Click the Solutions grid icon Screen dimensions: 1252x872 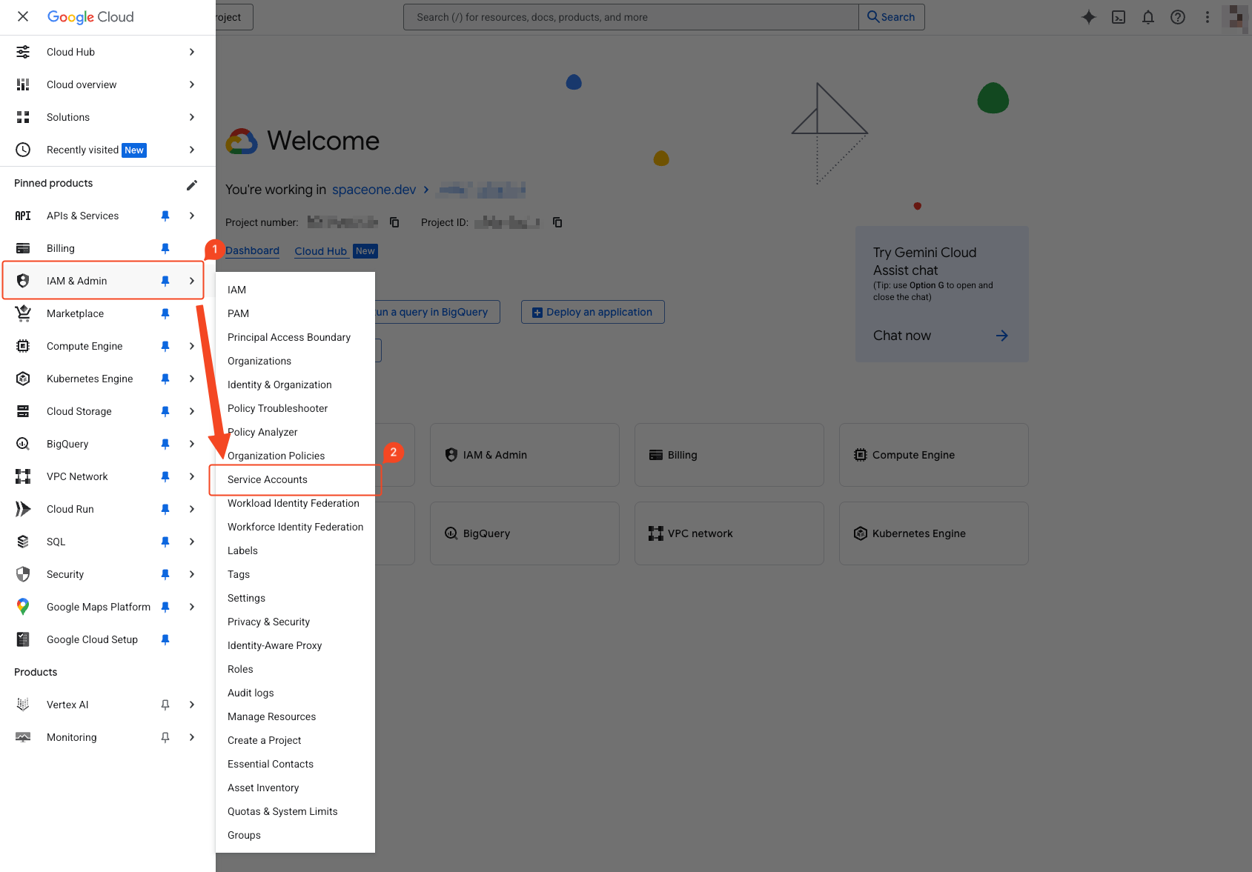tap(23, 117)
